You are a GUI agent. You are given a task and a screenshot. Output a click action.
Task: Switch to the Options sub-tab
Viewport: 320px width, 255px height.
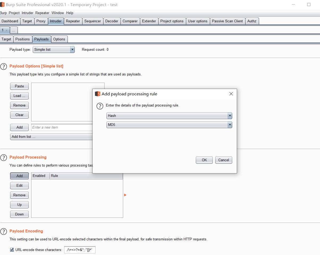point(59,39)
